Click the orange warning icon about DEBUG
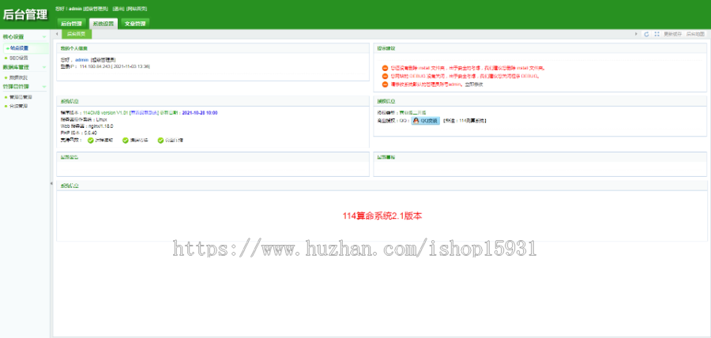This screenshot has width=711, height=338. click(x=385, y=76)
